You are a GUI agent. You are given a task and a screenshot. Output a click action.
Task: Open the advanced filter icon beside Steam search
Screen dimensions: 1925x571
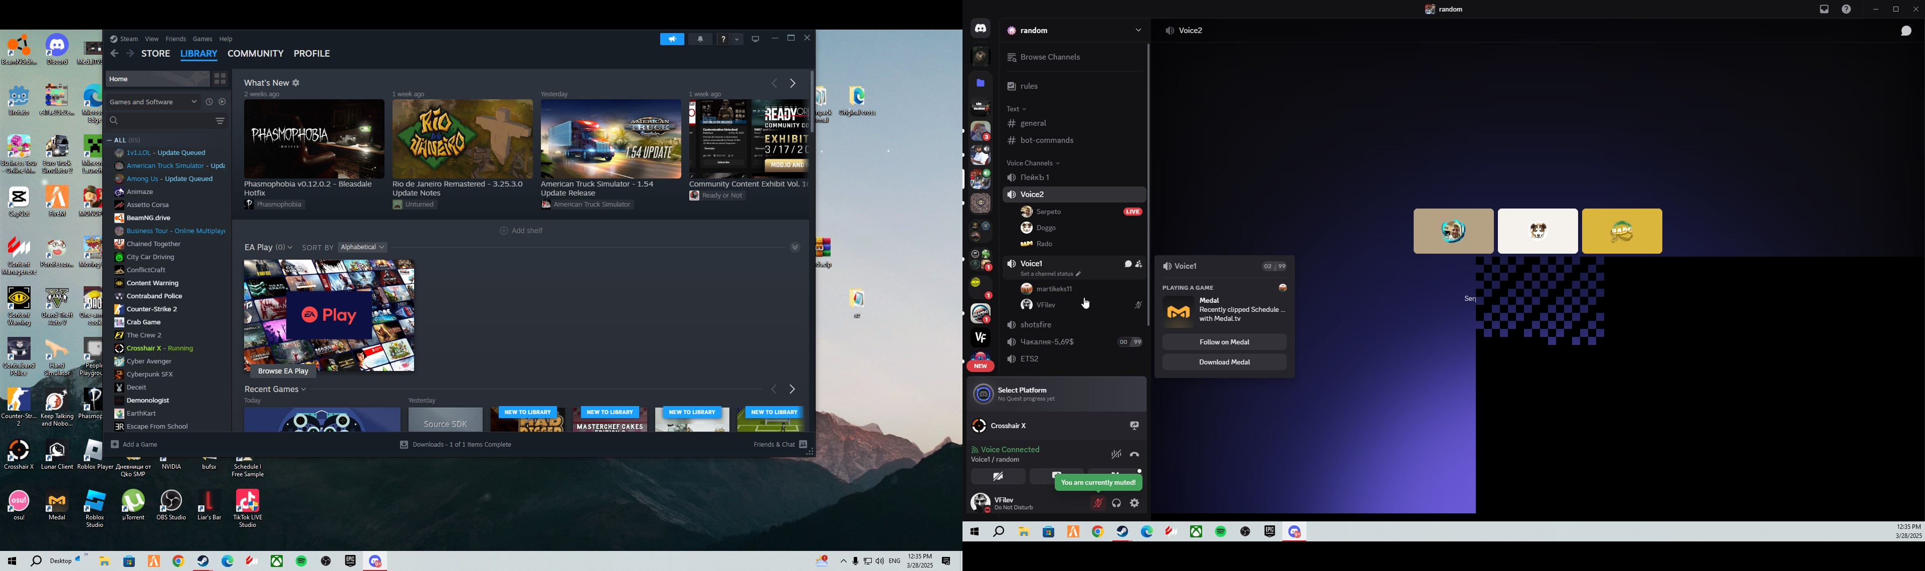pyautogui.click(x=221, y=120)
